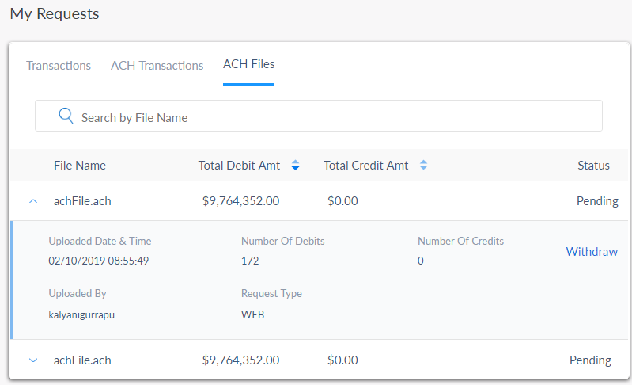Click the File Name column header
The width and height of the screenshot is (632, 385).
(x=80, y=166)
